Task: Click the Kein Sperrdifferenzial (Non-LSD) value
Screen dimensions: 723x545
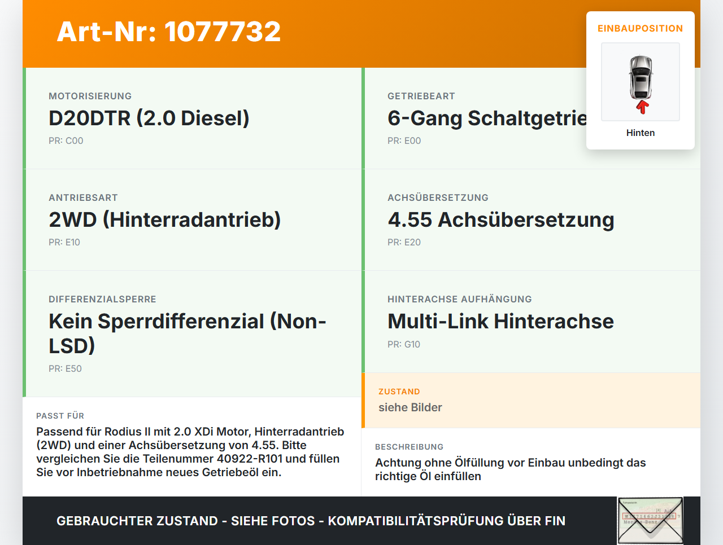Action: [x=188, y=333]
